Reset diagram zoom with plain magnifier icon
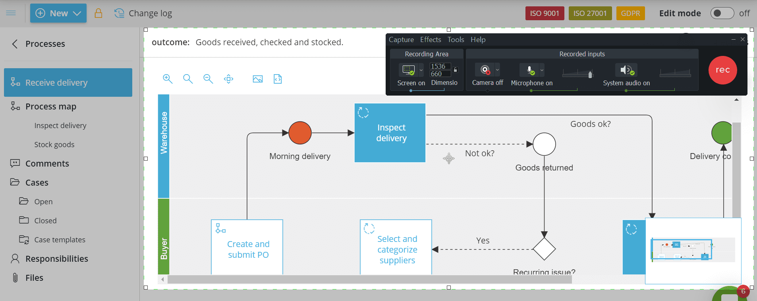This screenshot has height=301, width=757. tap(188, 79)
